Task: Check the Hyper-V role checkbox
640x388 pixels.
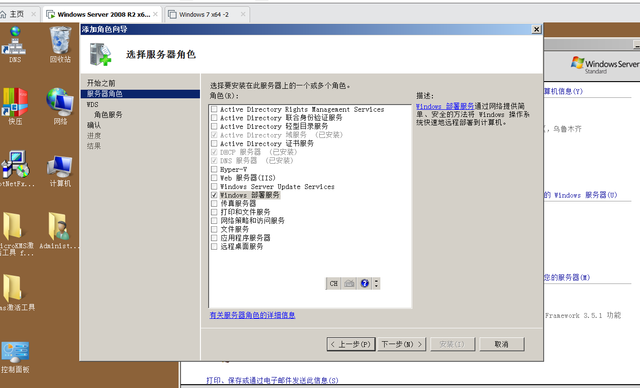Action: pos(214,169)
